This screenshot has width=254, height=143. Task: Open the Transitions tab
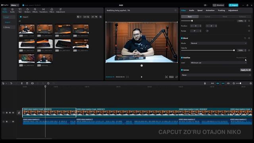pos(43,10)
